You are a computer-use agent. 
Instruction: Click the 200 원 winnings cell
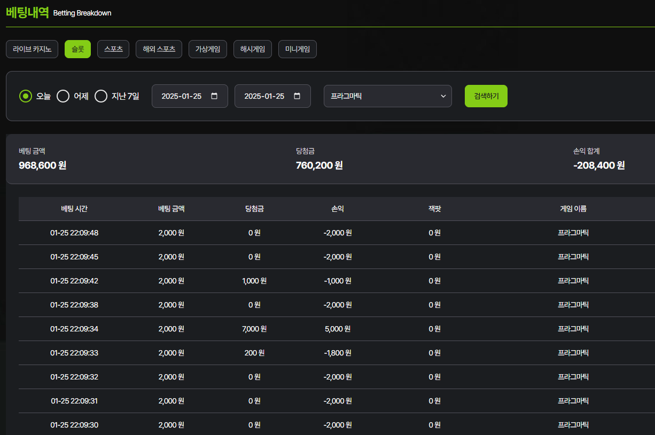pos(254,353)
